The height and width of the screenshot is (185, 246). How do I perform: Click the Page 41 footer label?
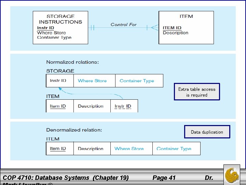(x=164, y=178)
